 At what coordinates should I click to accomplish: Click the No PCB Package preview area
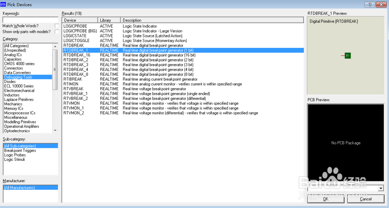click(346, 143)
